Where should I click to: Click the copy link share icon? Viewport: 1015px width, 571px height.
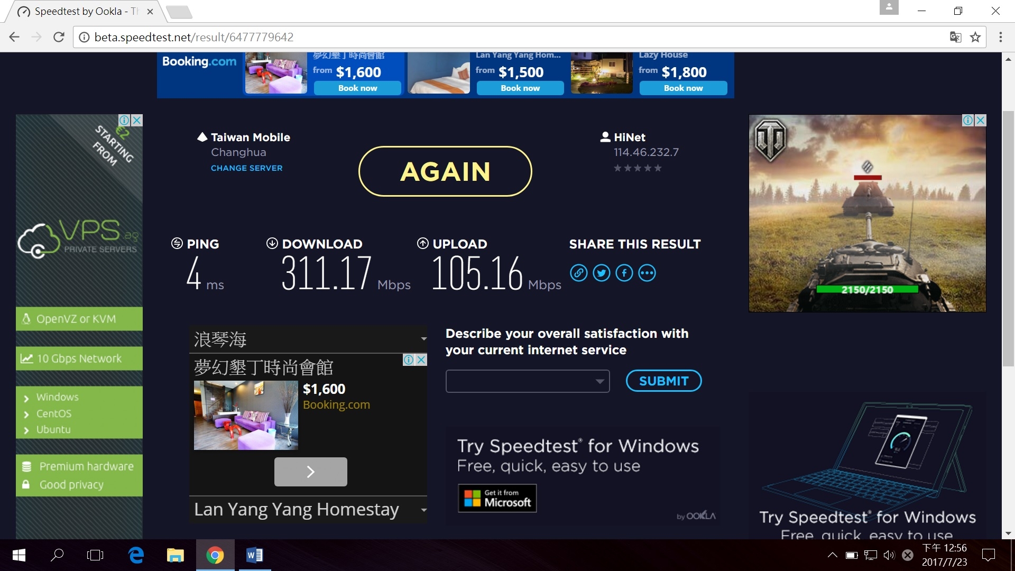point(579,273)
